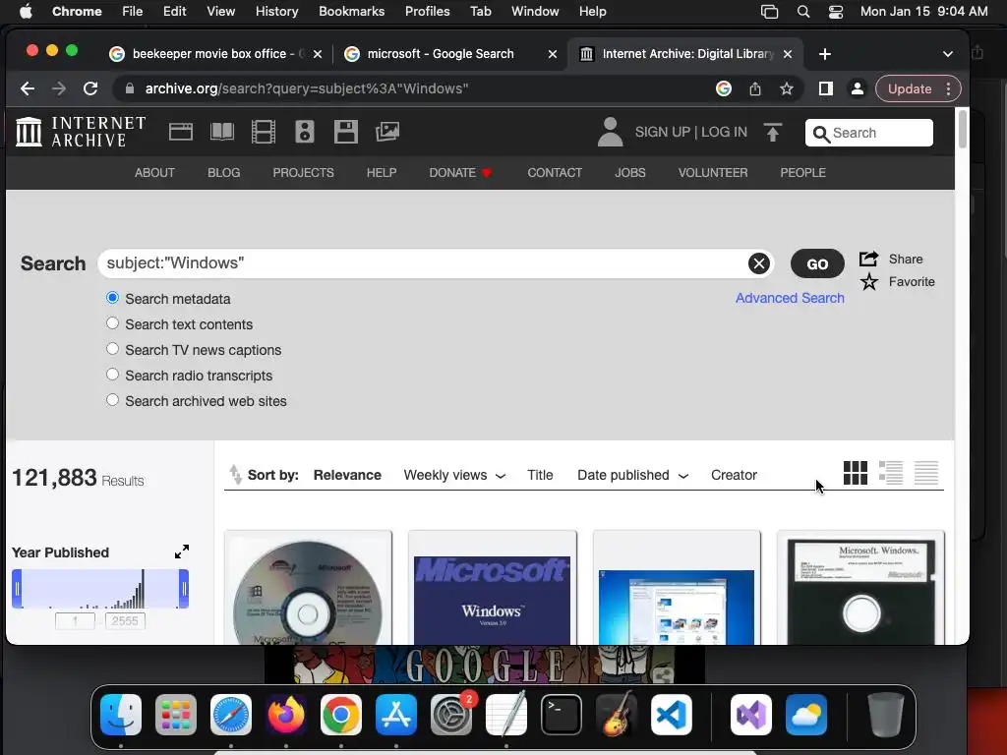Click the LOG IN link
This screenshot has height=755, width=1007.
click(724, 132)
